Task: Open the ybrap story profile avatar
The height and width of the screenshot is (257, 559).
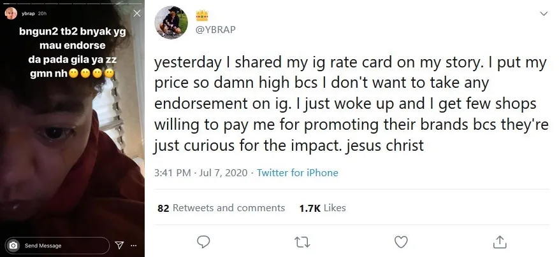Action: click(11, 13)
